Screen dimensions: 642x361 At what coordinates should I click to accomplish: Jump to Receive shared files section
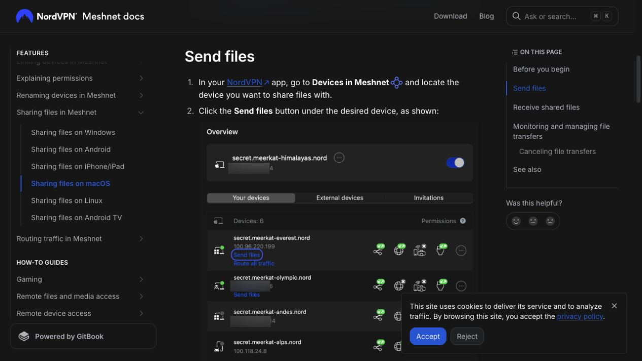coord(546,107)
